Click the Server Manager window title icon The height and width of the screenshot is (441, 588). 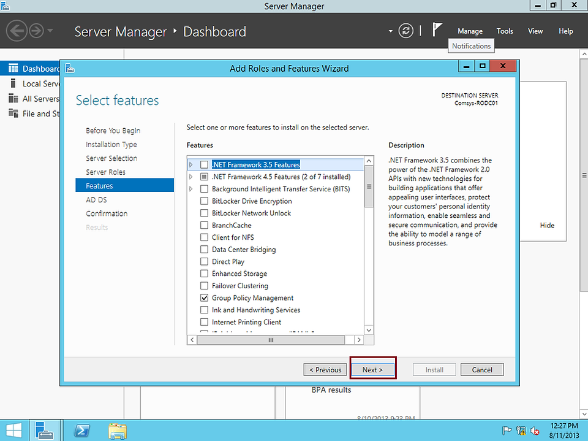pyautogui.click(x=6, y=6)
